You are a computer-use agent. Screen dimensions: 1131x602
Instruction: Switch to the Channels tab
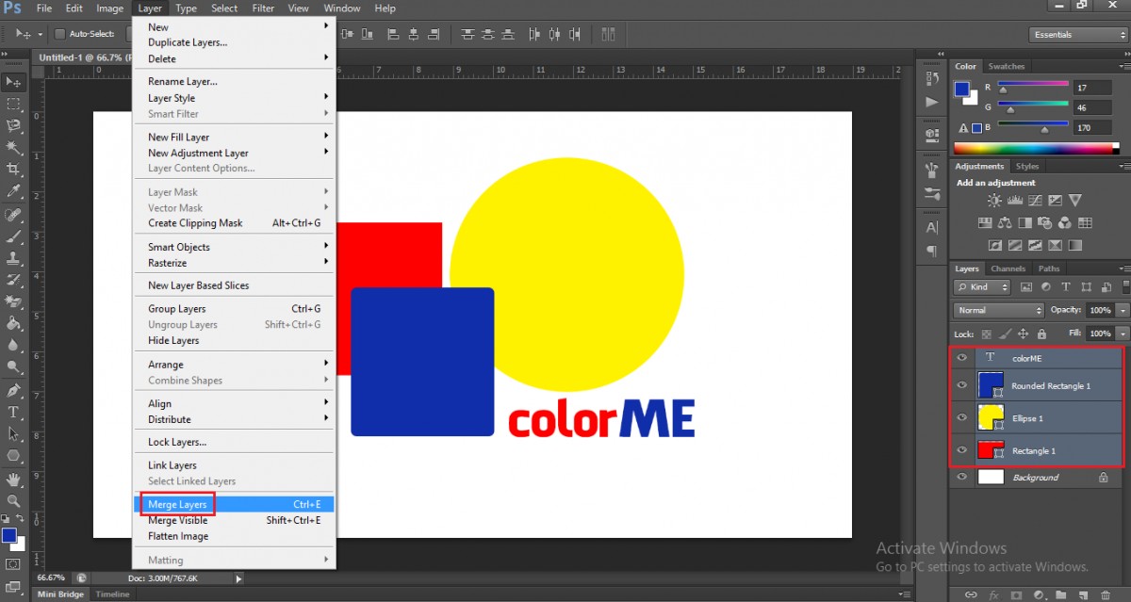(x=1008, y=268)
